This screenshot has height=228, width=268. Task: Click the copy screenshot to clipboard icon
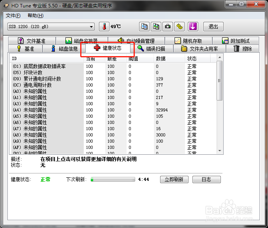[156, 27]
